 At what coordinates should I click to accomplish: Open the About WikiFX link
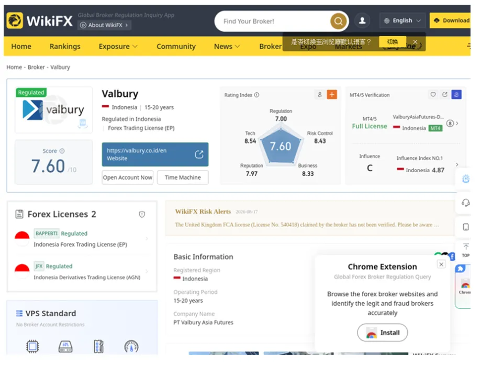[x=104, y=25]
